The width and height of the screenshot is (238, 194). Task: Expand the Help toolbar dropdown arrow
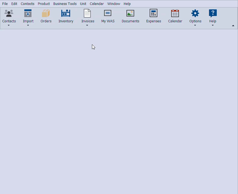(x=213, y=25)
